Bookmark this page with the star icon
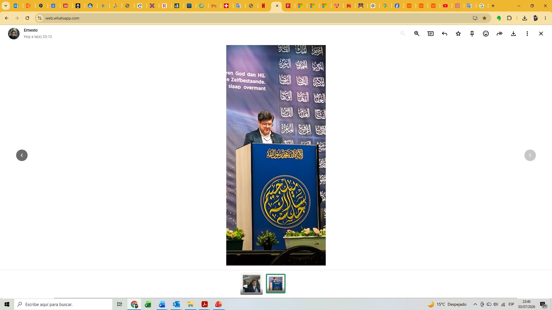 (x=484, y=18)
